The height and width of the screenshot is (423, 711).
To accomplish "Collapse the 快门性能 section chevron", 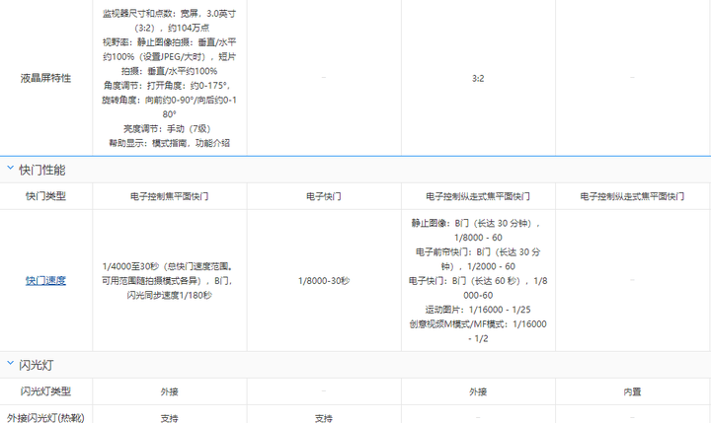I will coord(11,168).
